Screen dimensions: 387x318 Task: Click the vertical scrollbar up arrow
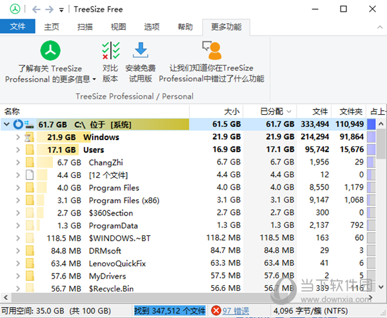point(381,124)
